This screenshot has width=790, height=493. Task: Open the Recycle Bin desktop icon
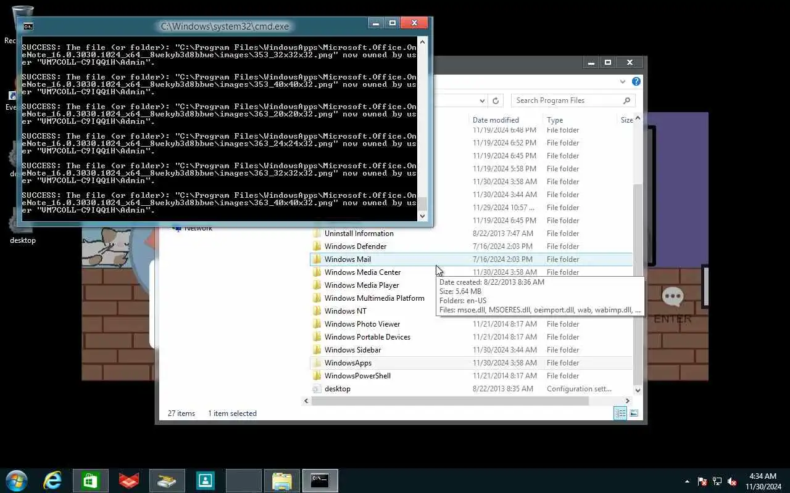click(22, 25)
